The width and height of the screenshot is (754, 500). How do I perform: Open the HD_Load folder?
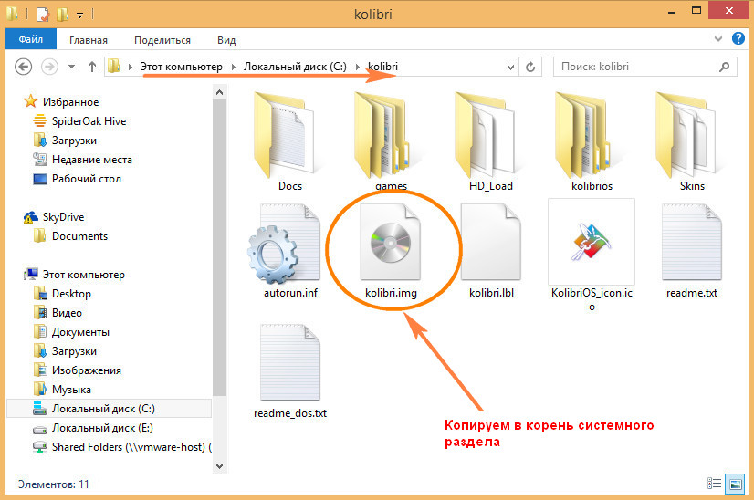coord(491,141)
